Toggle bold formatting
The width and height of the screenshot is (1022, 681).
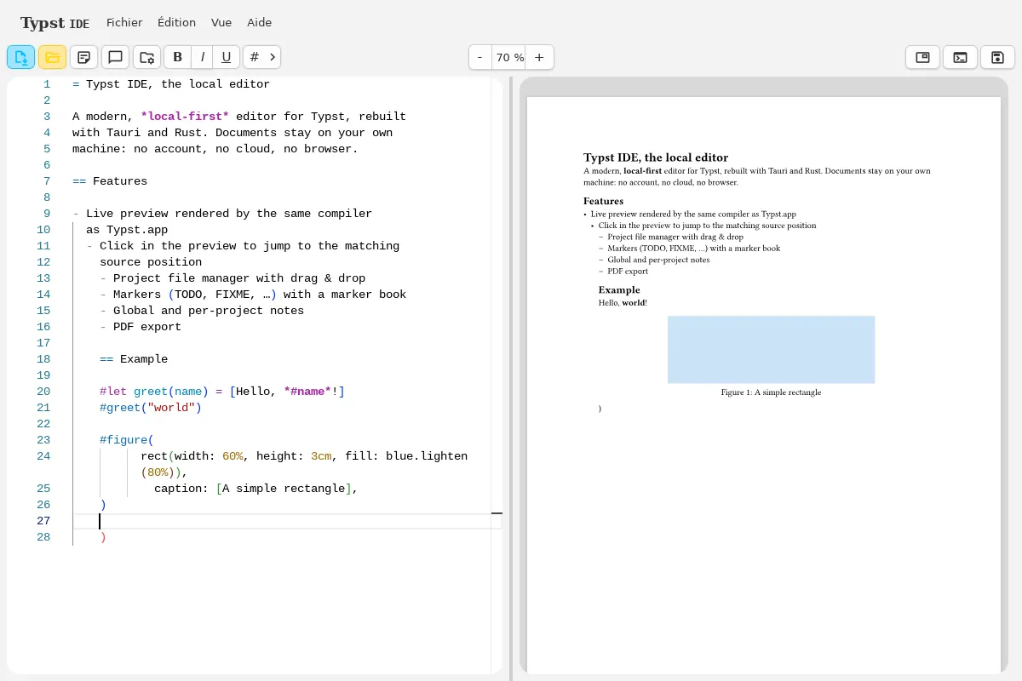pos(177,57)
